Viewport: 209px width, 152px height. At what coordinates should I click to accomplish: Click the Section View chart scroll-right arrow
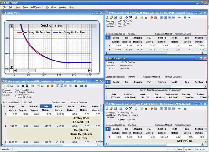click(89, 70)
